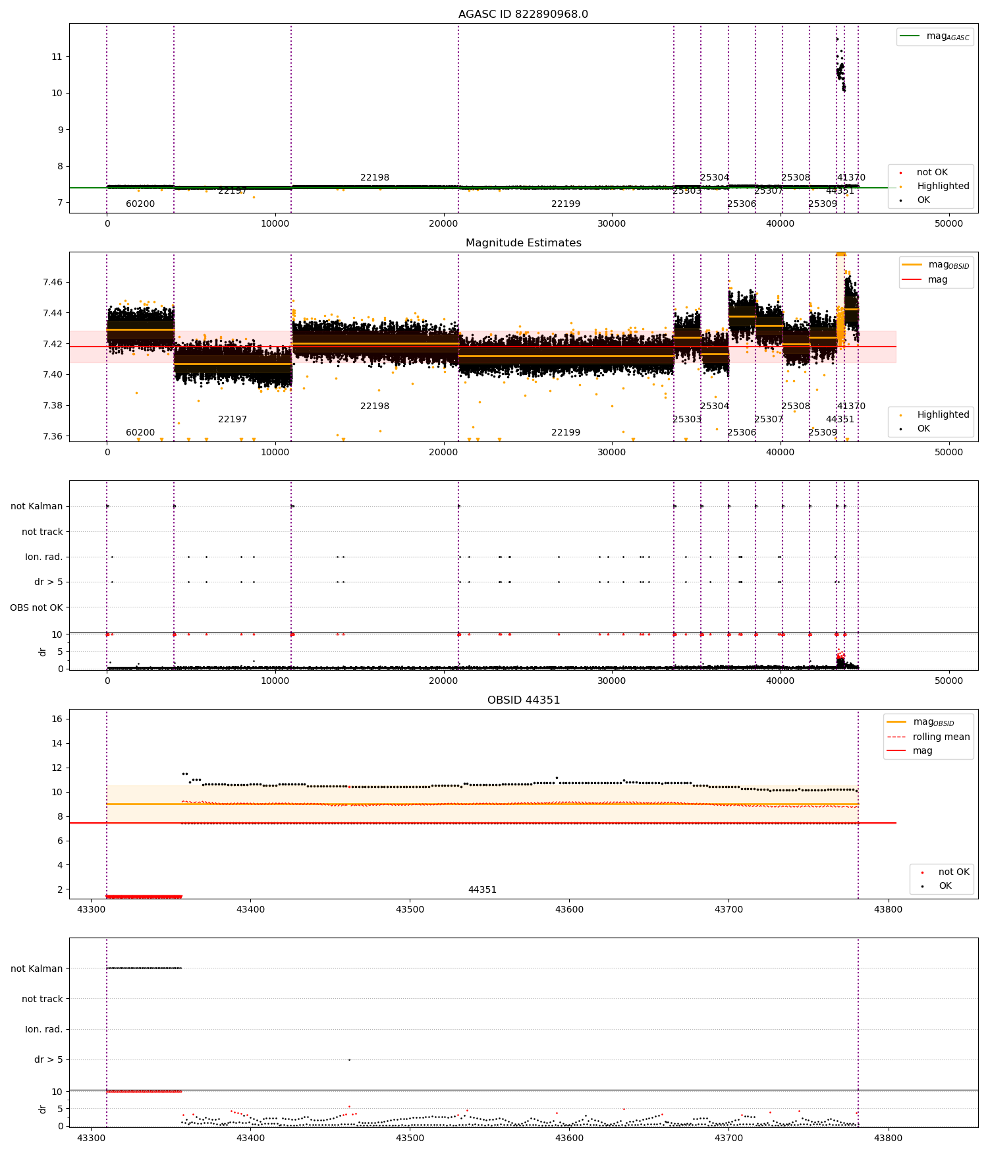Click the mag OBSID legend entry in Magnitude Estimates
Image resolution: width=988 pixels, height=1153 pixels.
935,265
